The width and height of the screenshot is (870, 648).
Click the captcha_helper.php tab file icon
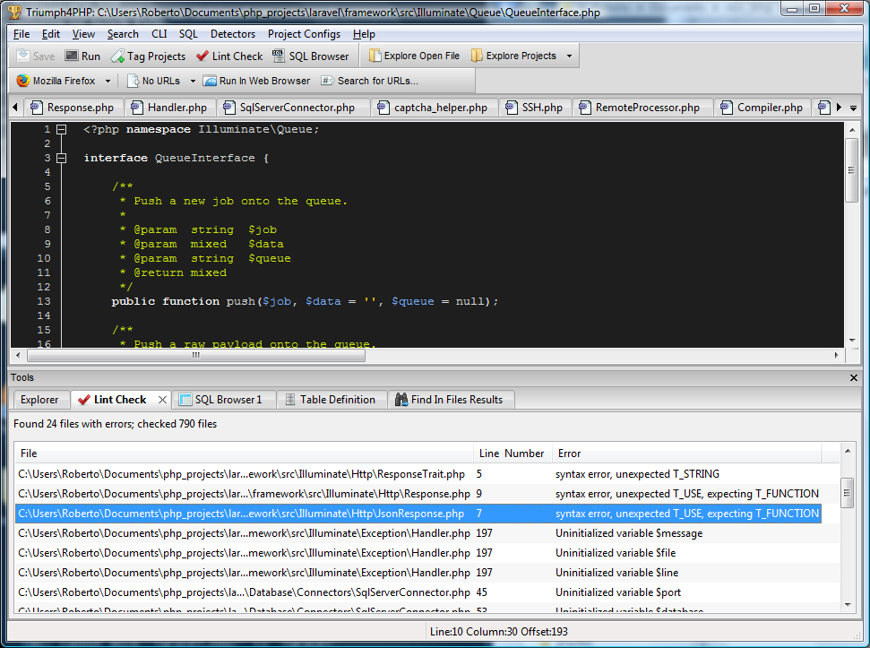(x=383, y=108)
